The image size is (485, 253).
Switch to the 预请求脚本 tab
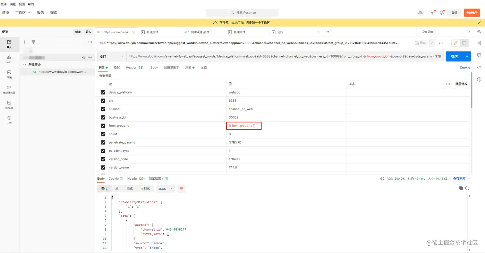click(x=171, y=68)
